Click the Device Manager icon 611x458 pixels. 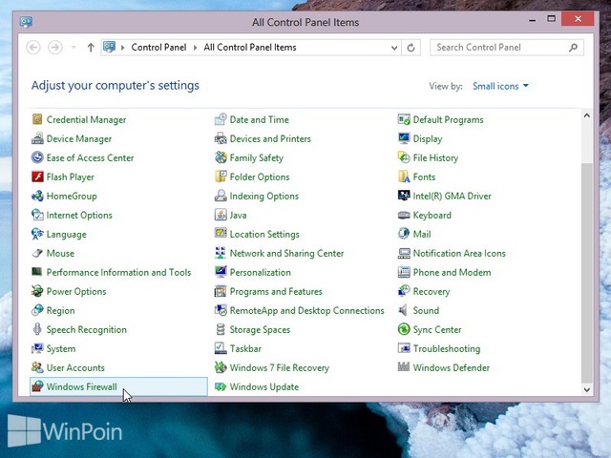click(37, 138)
